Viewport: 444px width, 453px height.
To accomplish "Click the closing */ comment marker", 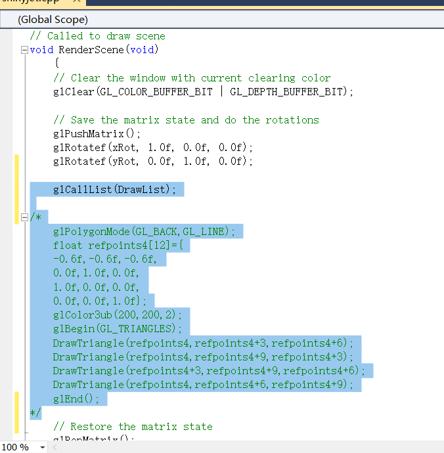I will (x=35, y=412).
